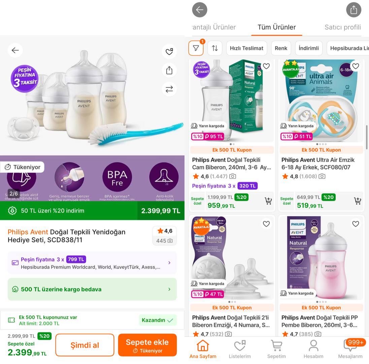Add Hediye Seti to favorites list
This screenshot has height=364, width=369.
tap(169, 51)
